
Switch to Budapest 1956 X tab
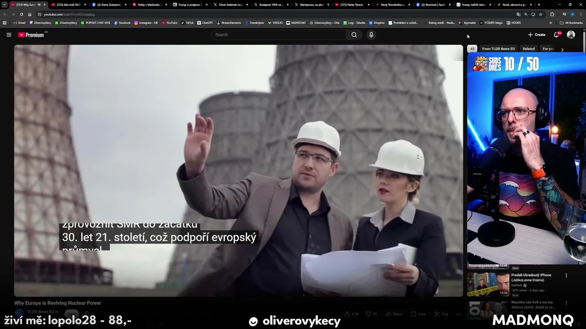(x=271, y=5)
